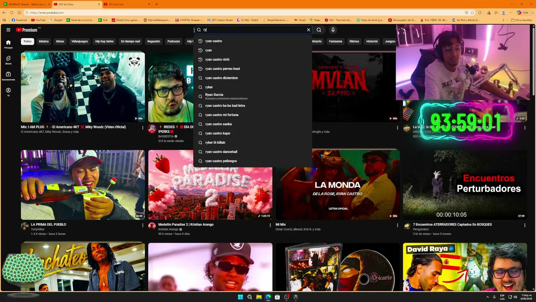Open LA PRIMA DEL PUEBLO video thumbnail
The image size is (536, 302).
coord(83,185)
